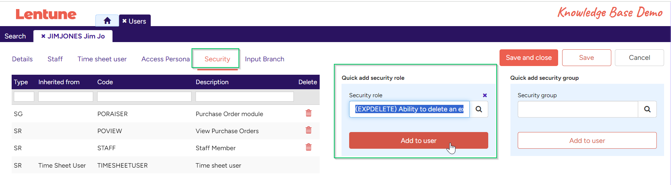The image size is (671, 185).
Task: Select the 'Time sheet user' description cell
Action: (x=218, y=165)
